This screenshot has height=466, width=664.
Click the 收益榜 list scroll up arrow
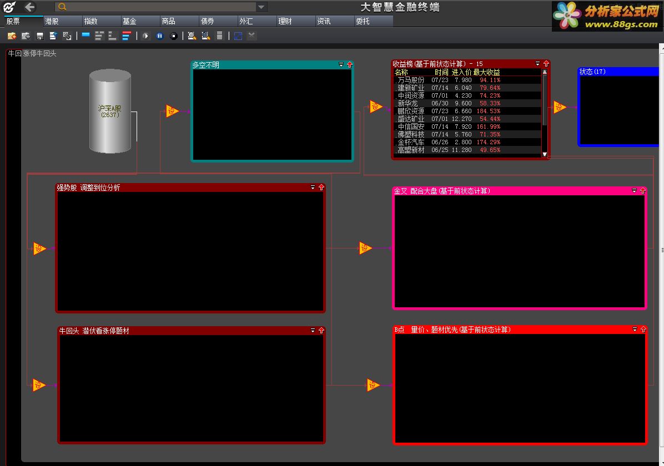[545, 72]
